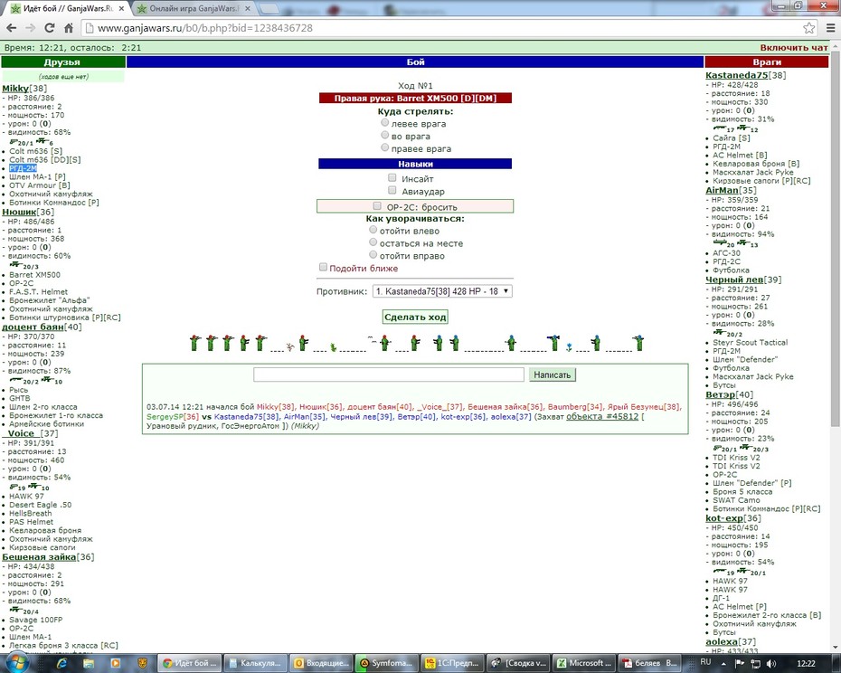The width and height of the screenshot is (841, 673).
Task: Enable the Авиаудар skill checkbox
Action: [x=392, y=190]
